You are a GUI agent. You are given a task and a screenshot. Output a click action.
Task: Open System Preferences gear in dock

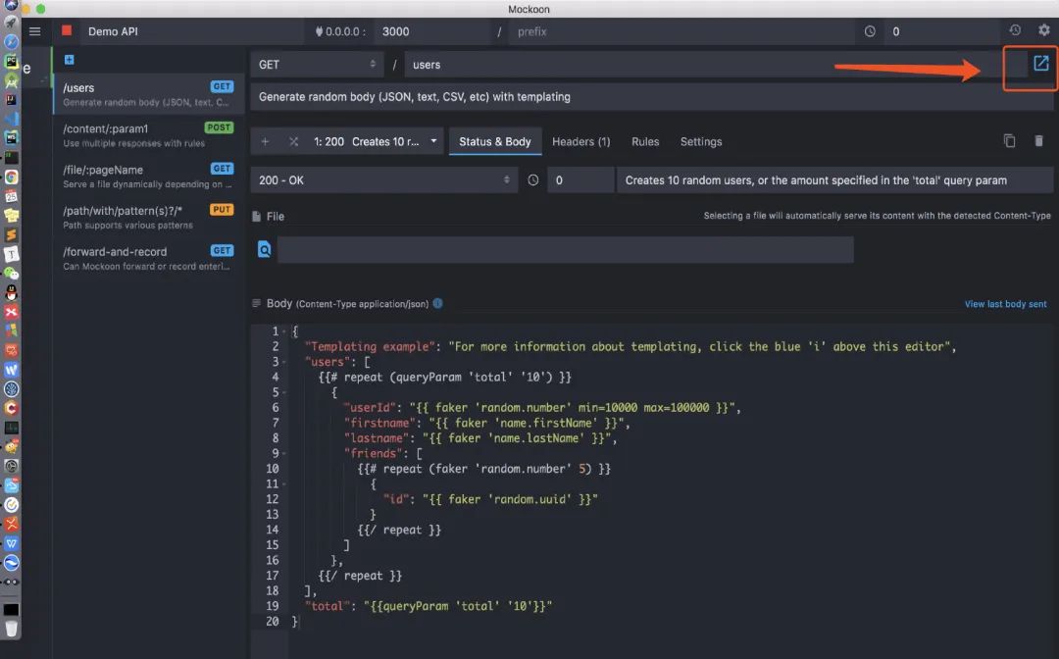(11, 466)
